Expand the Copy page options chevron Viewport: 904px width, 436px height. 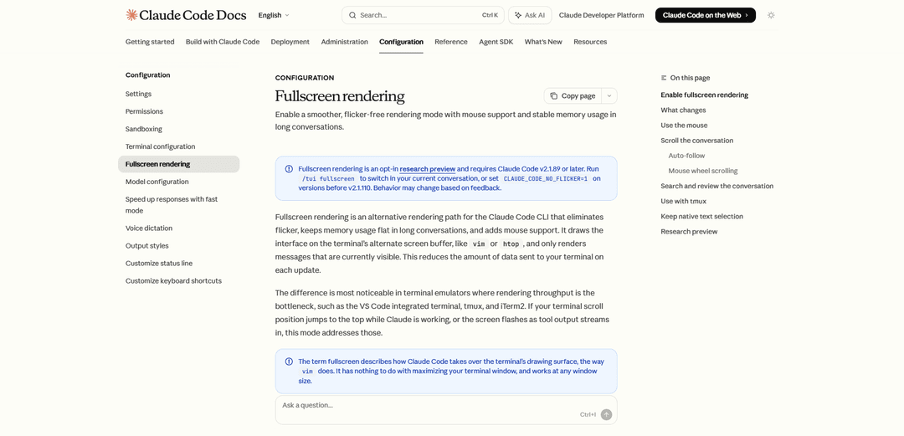609,96
